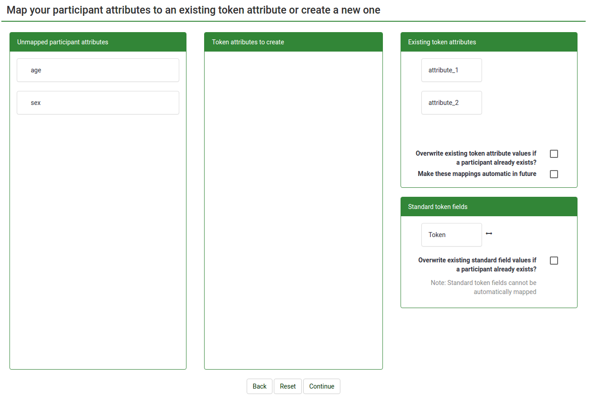Click the attribute_2 token attribute box
Image resolution: width=592 pixels, height=399 pixels.
point(451,103)
